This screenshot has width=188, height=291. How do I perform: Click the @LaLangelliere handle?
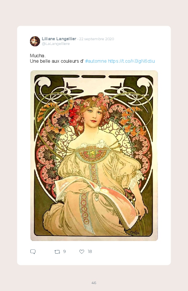click(x=56, y=44)
